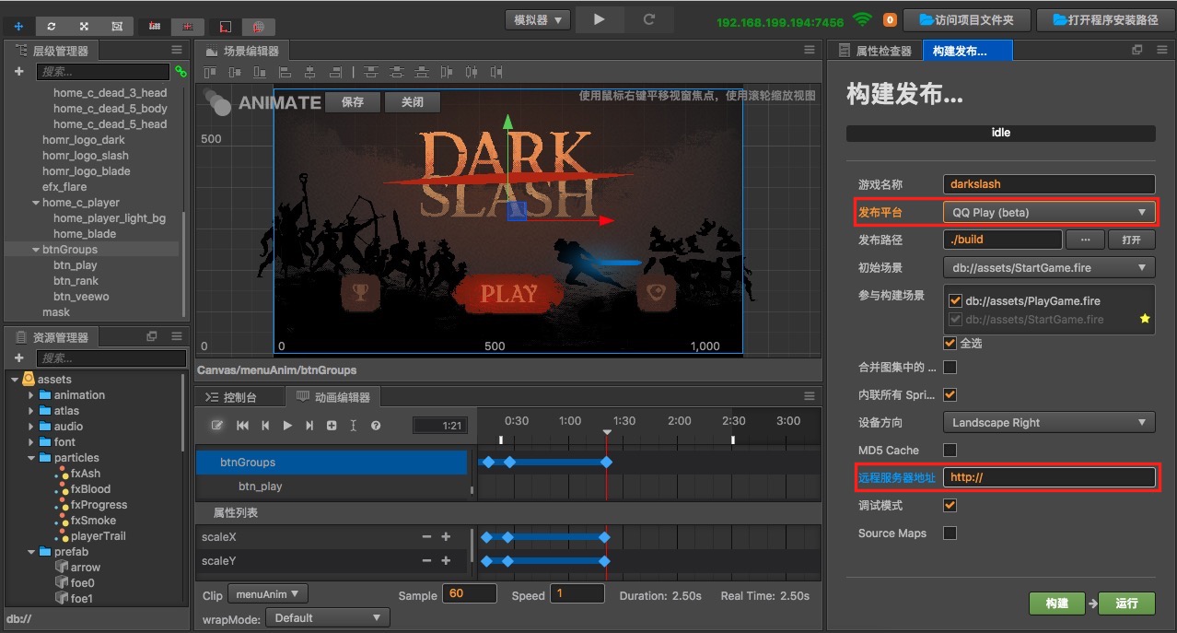Screen dimensions: 1177x633
Task: Click the 访问项目文件夹 button
Action: tap(965, 19)
